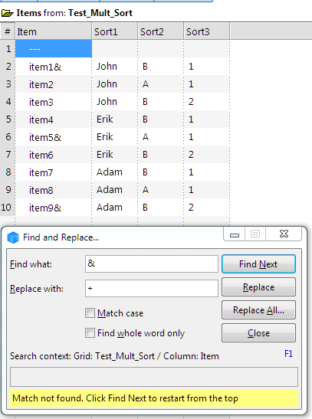Screen dimensions: 312x419
Task: Click the blue cube Find and Replace icon
Action: [13, 237]
